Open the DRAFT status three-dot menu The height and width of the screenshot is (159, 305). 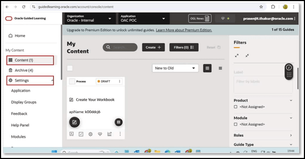(x=119, y=81)
